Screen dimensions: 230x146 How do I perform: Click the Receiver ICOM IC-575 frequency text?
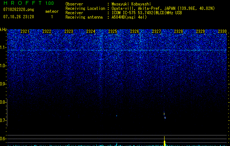(147, 13)
